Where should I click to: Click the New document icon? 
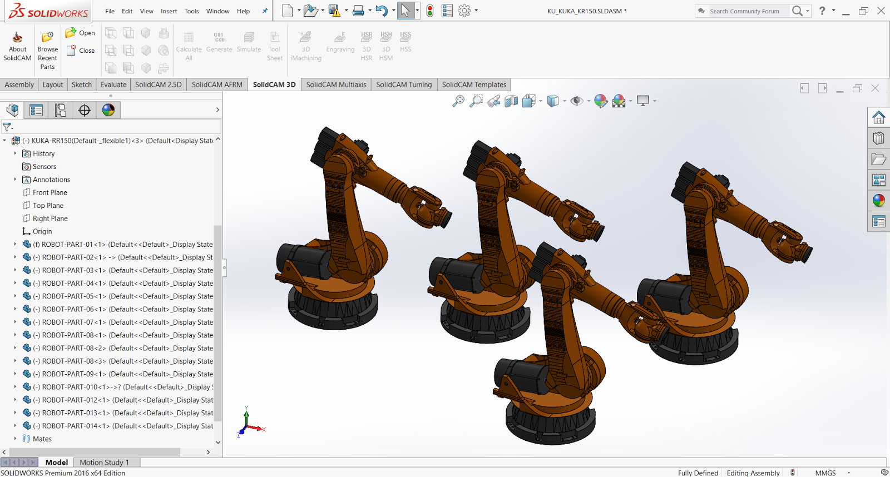click(287, 11)
